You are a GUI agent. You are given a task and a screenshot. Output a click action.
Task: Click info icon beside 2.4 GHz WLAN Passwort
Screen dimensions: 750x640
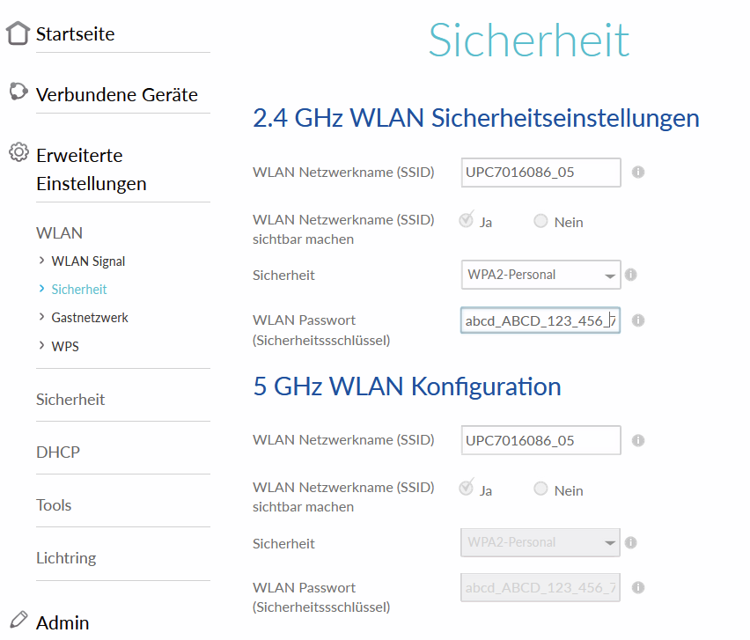click(638, 320)
